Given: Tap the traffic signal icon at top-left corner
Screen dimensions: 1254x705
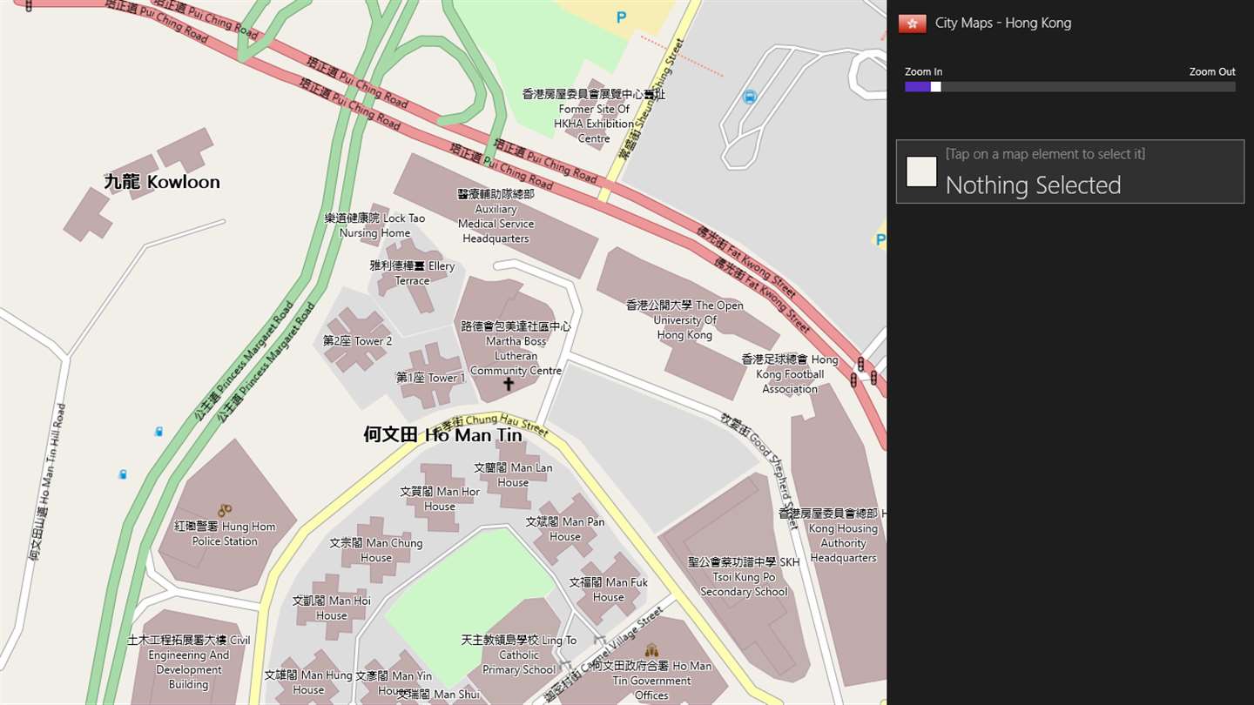Looking at the screenshot, I should (x=29, y=6).
